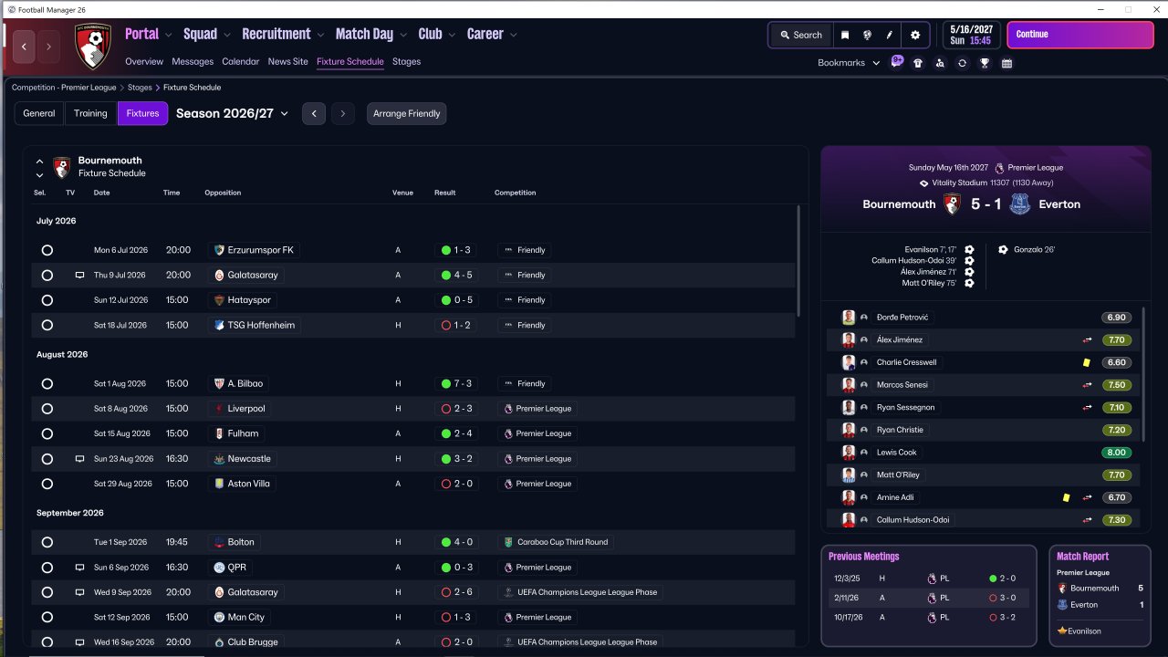The height and width of the screenshot is (657, 1168).
Task: Click the yellow card icon on Charlie Cresswell row
Action: (x=1087, y=362)
